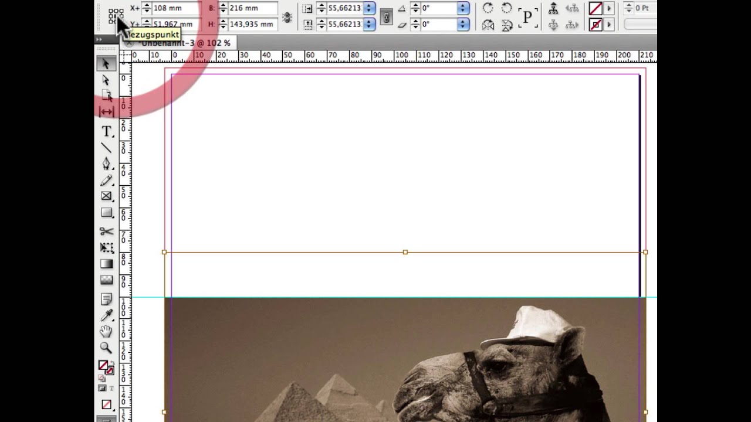This screenshot has width=751, height=422.
Task: Toggle constrain proportions for width and height
Action: [x=287, y=16]
